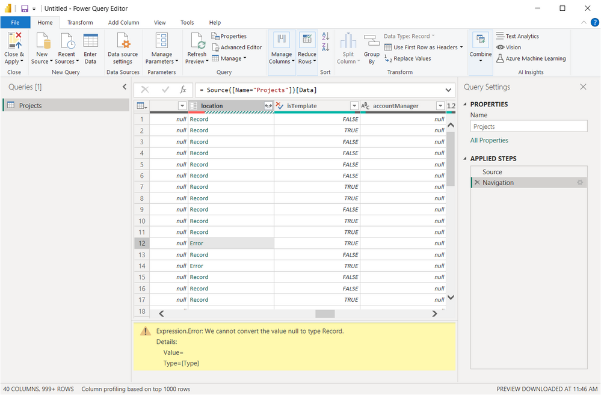Open Recent Sources icon

(x=67, y=41)
